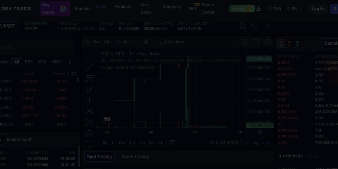Open the Trade menu dropdown
This screenshot has width=338, height=169.
click(100, 9)
